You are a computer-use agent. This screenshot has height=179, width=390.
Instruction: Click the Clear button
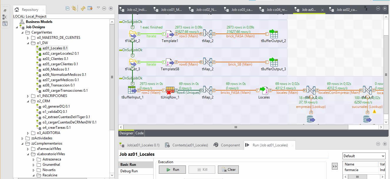[x=228, y=170]
